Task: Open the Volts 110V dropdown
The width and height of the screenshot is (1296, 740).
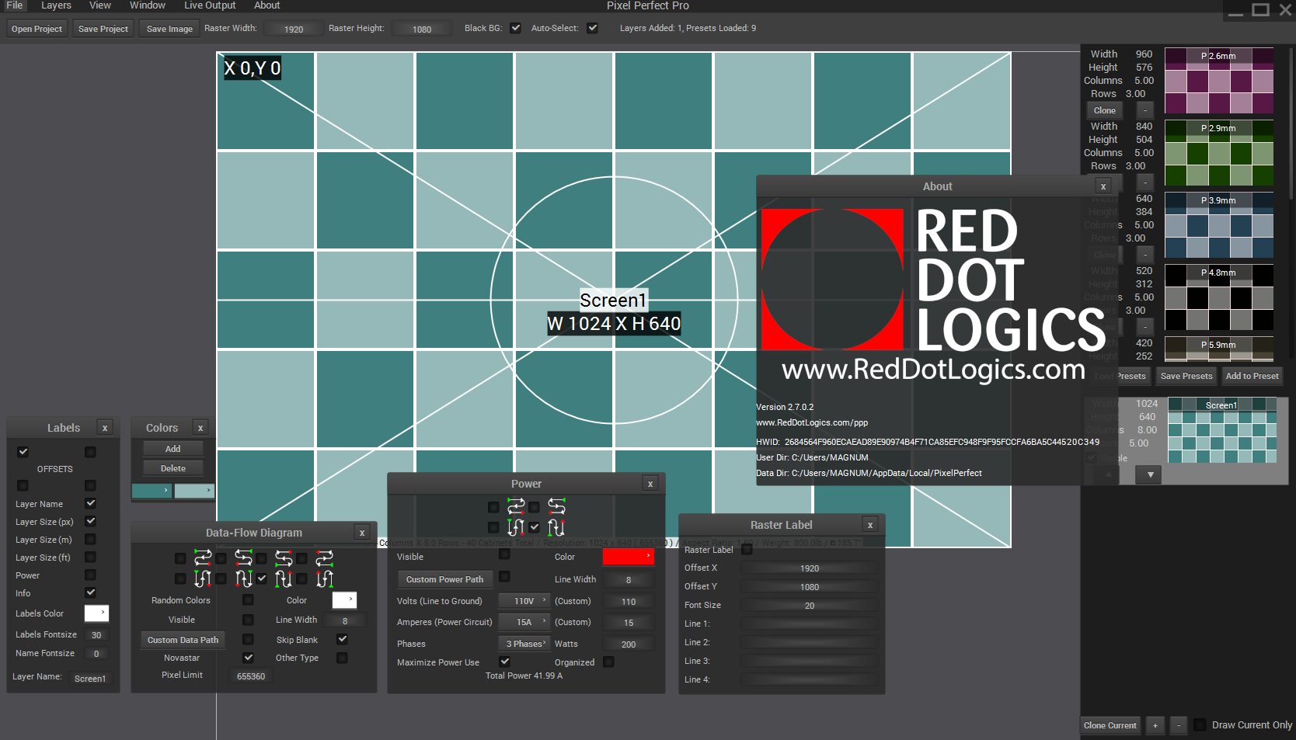Action: (x=524, y=601)
